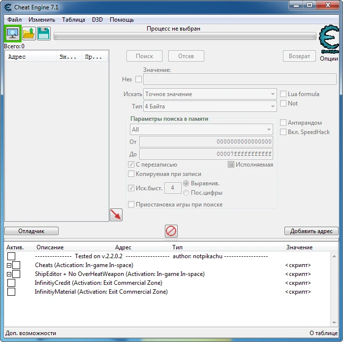Toggle С перезаписью checkbox
The width and height of the screenshot is (343, 342).
131,164
